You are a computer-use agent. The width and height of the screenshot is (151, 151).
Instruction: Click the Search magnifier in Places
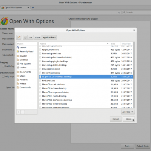pos(18,48)
